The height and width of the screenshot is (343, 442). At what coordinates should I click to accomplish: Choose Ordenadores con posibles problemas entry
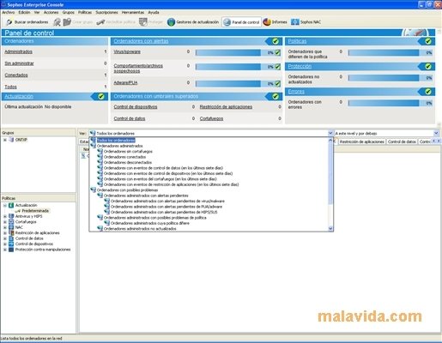tap(127, 190)
